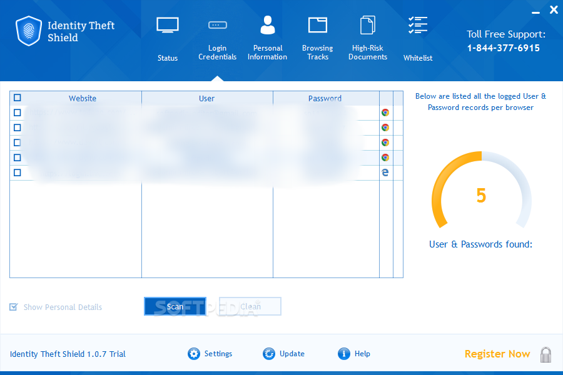This screenshot has height=375, width=563.
Task: Click the padlock icon beside Register Now
Action: (x=545, y=354)
